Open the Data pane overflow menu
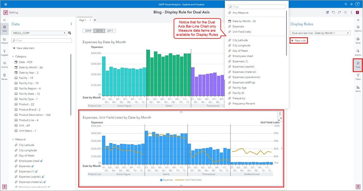Viewport: 363px width, 191px height. pyautogui.click(x=71, y=24)
